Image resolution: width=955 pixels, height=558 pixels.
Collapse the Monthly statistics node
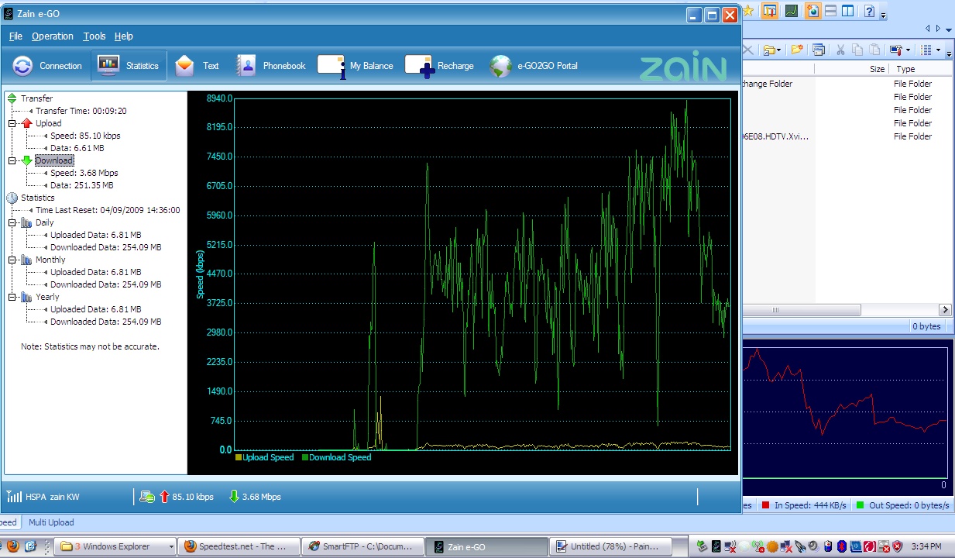click(12, 260)
